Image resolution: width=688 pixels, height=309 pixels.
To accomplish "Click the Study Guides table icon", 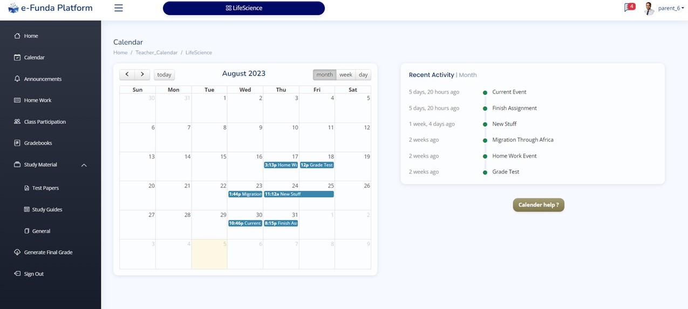I will tap(27, 209).
